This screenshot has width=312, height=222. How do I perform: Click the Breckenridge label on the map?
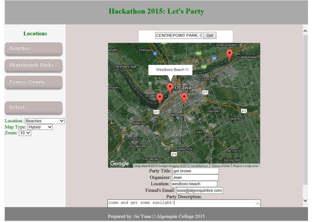pyautogui.click(x=126, y=67)
